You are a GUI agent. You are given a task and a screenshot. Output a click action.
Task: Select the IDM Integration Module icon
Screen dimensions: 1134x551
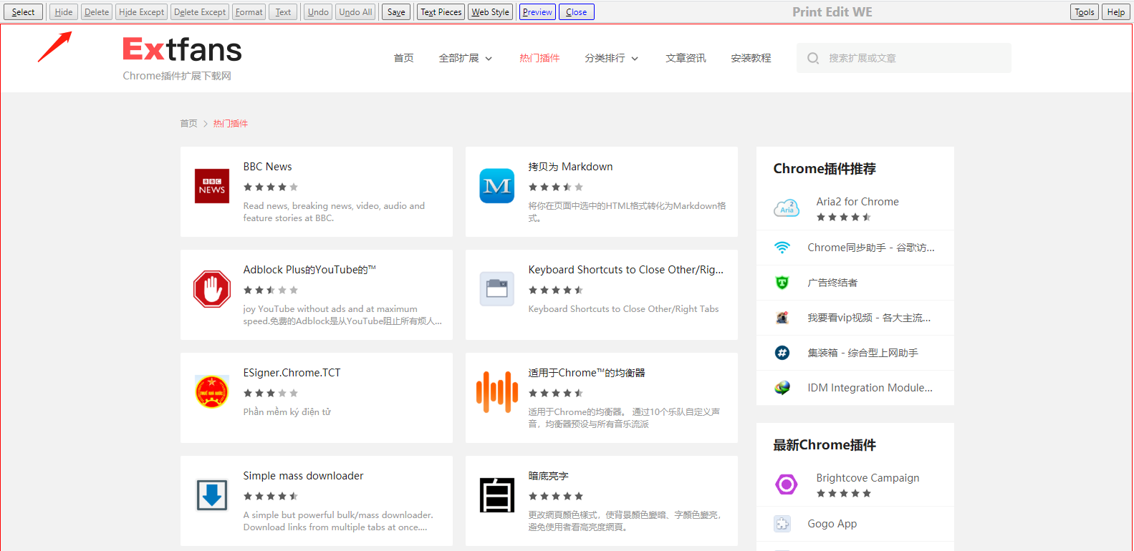click(782, 388)
